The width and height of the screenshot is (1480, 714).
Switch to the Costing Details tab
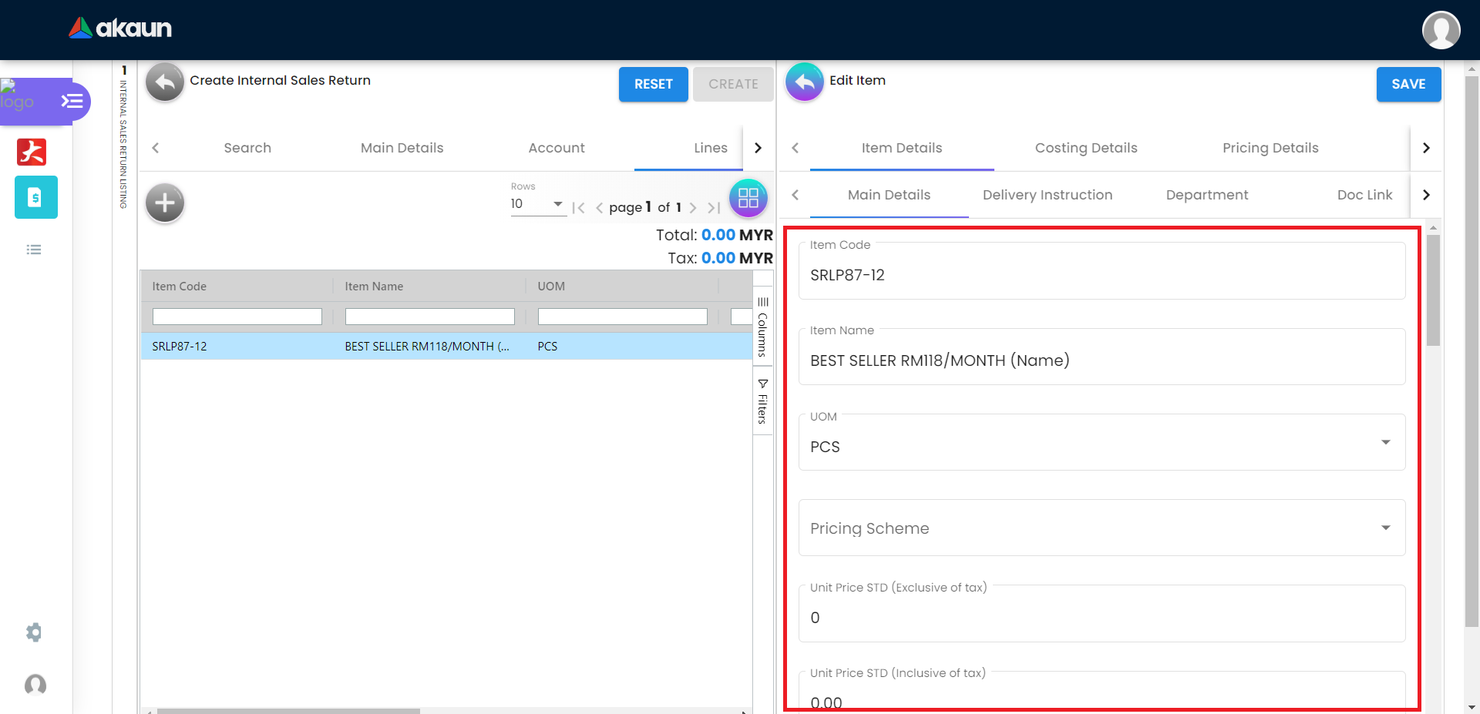(x=1085, y=148)
